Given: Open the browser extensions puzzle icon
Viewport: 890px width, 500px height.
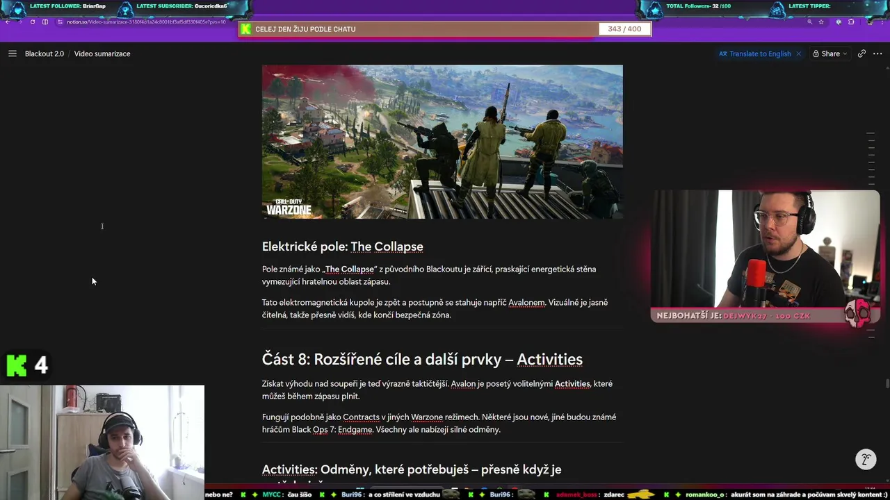Looking at the screenshot, I should pyautogui.click(x=851, y=22).
